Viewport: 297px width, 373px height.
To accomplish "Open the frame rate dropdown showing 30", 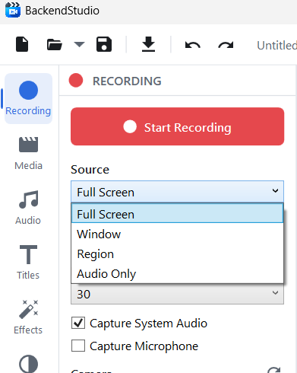I will coord(177,294).
